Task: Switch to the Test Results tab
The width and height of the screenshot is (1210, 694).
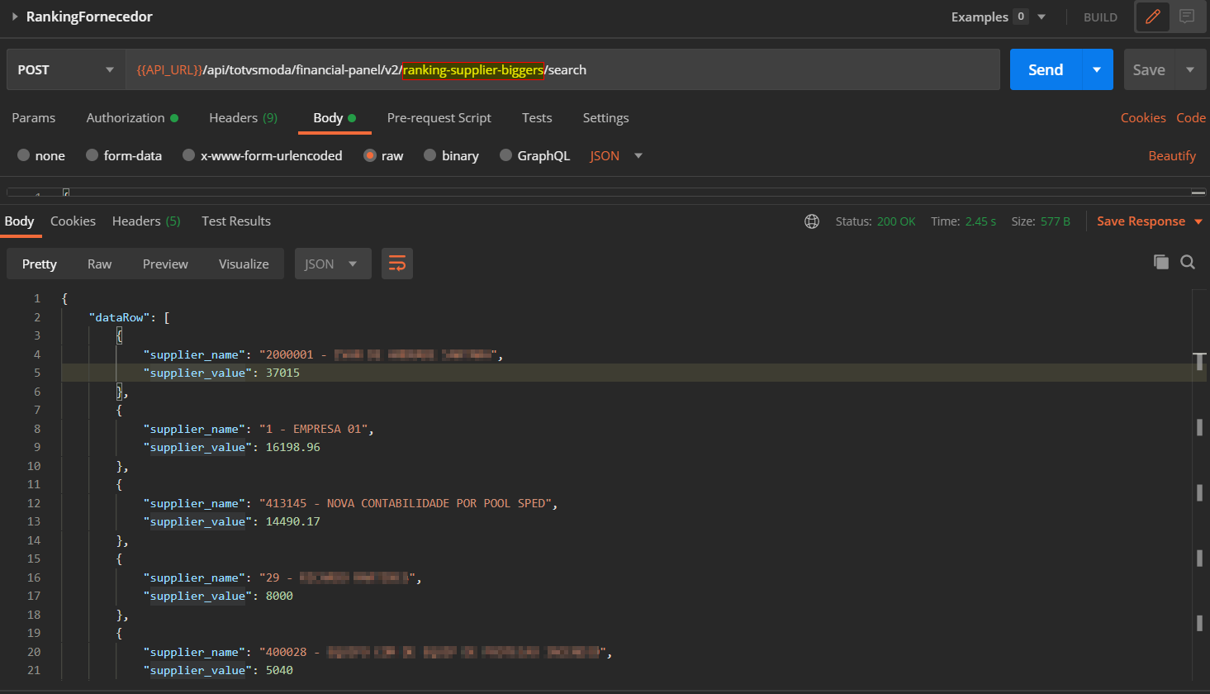Action: [x=236, y=221]
